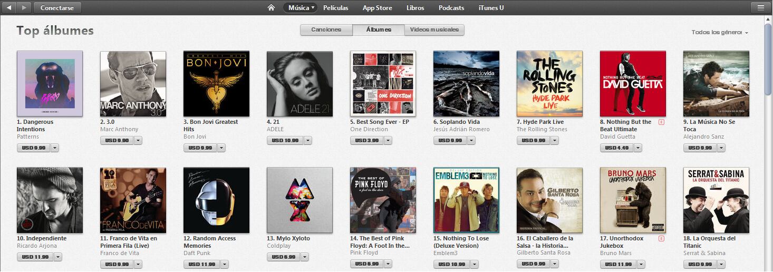This screenshot has width=773, height=272.
Task: Go to the Podcasts section
Action: [x=451, y=7]
